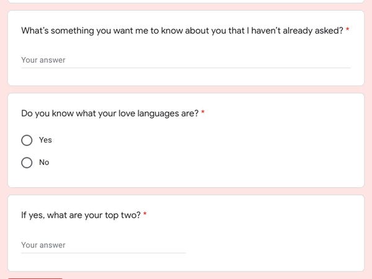Click the required asterisk after "already asked?"

click(348, 30)
